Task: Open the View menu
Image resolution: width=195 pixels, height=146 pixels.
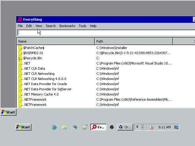Action: pos(39,26)
